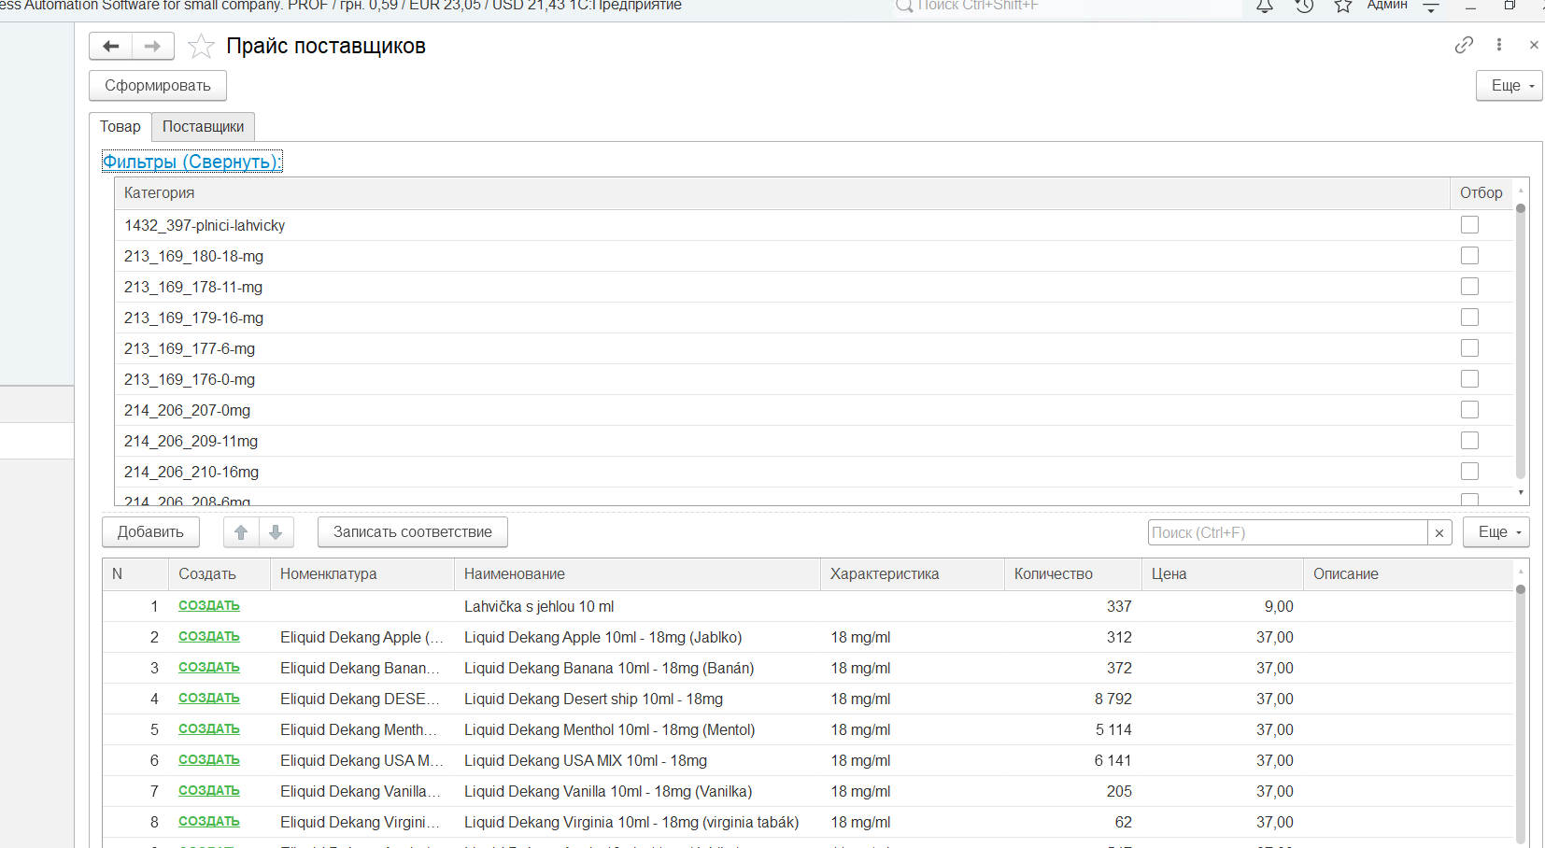Tick Отбор checkbox for 214_206_207-0mg
1545x848 pixels.
click(1469, 410)
